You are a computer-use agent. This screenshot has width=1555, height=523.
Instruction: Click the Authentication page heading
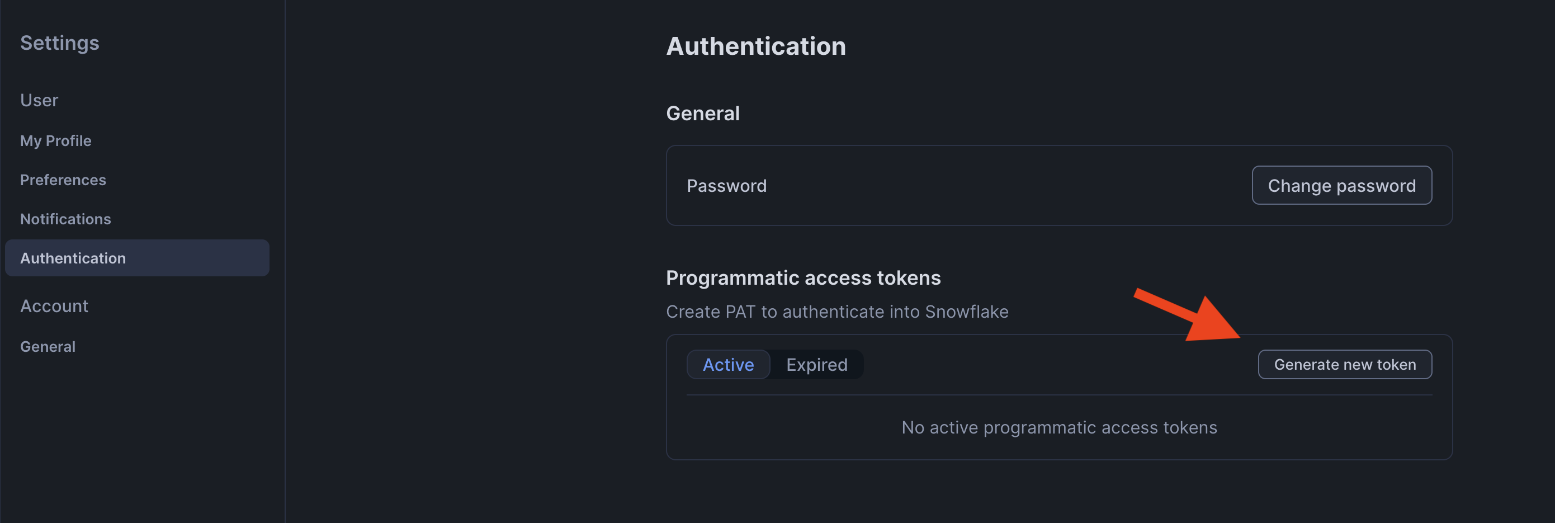(x=756, y=46)
